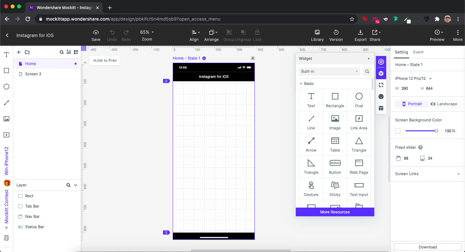Image resolution: width=465 pixels, height=252 pixels.
Task: Click Save in the top toolbar
Action: [96, 35]
